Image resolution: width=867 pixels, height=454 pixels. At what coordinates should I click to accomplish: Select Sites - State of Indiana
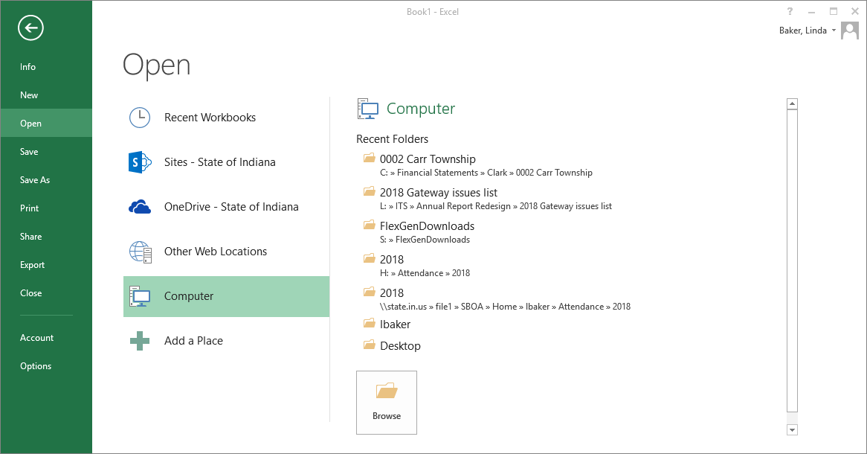226,162
